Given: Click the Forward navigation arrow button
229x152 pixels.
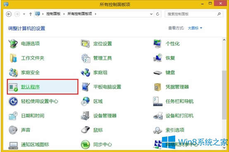Looking at the screenshot, I should point(17,14).
